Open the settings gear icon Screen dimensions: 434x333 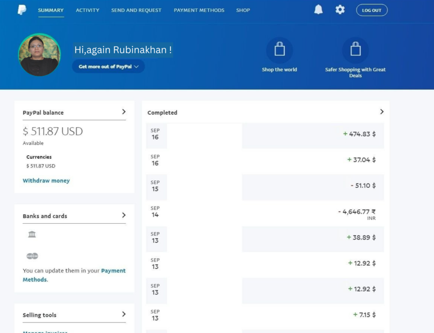click(340, 10)
